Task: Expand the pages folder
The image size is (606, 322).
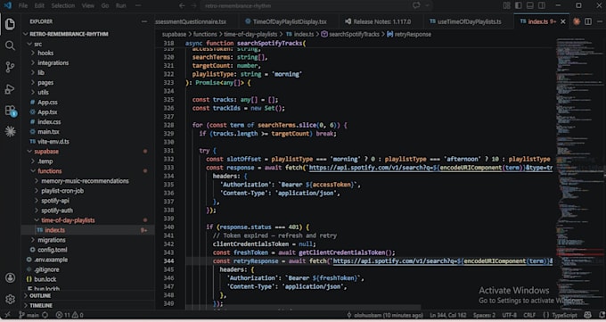Action: 33,82
